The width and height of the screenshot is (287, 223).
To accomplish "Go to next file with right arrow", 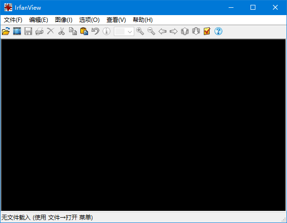I will [x=174, y=31].
